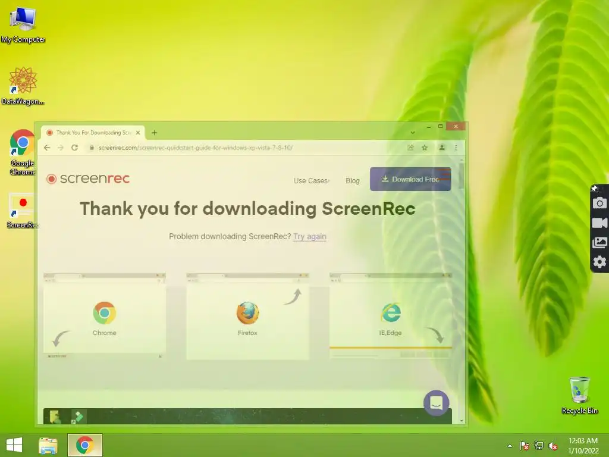
Task: Start video recording in ScreenRec sidebar
Action: [x=599, y=223]
